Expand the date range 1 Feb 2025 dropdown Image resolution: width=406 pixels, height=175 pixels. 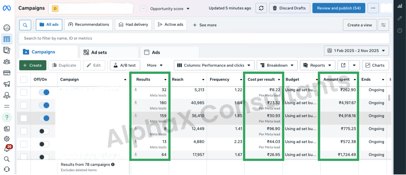tap(356, 51)
